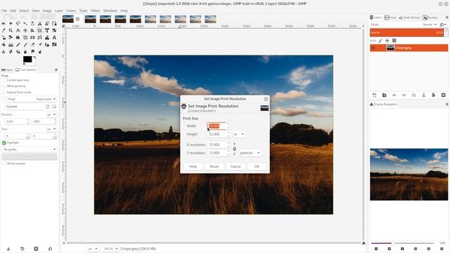The image size is (450, 253).
Task: Hide the 21mpix.jpeg layer via eye icon
Action: pos(373,48)
